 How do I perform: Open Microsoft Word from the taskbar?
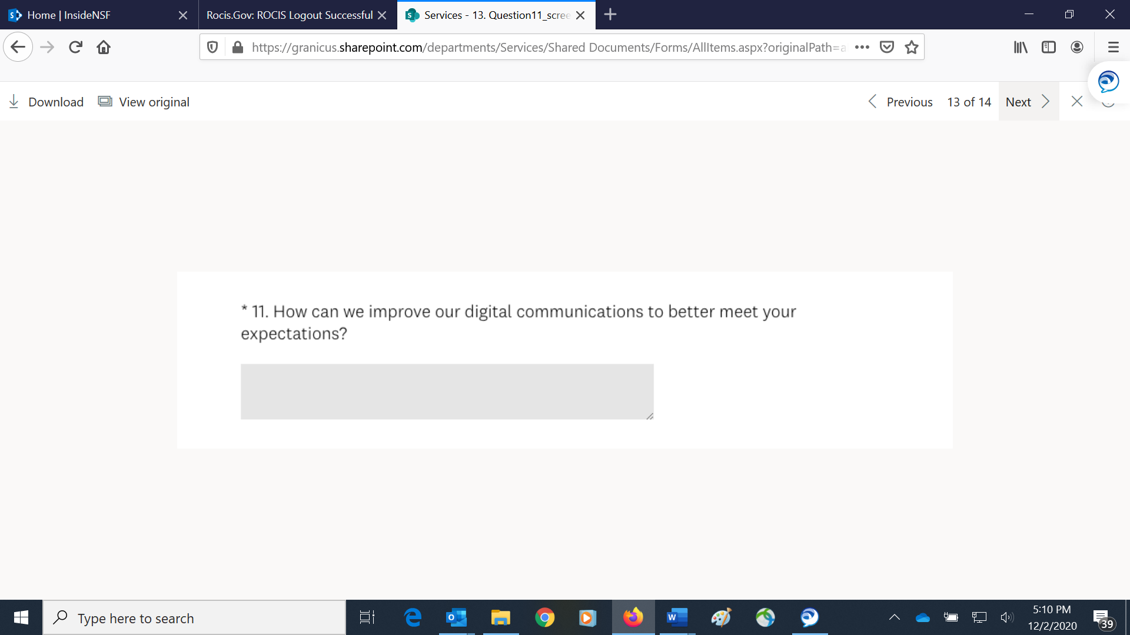(677, 617)
